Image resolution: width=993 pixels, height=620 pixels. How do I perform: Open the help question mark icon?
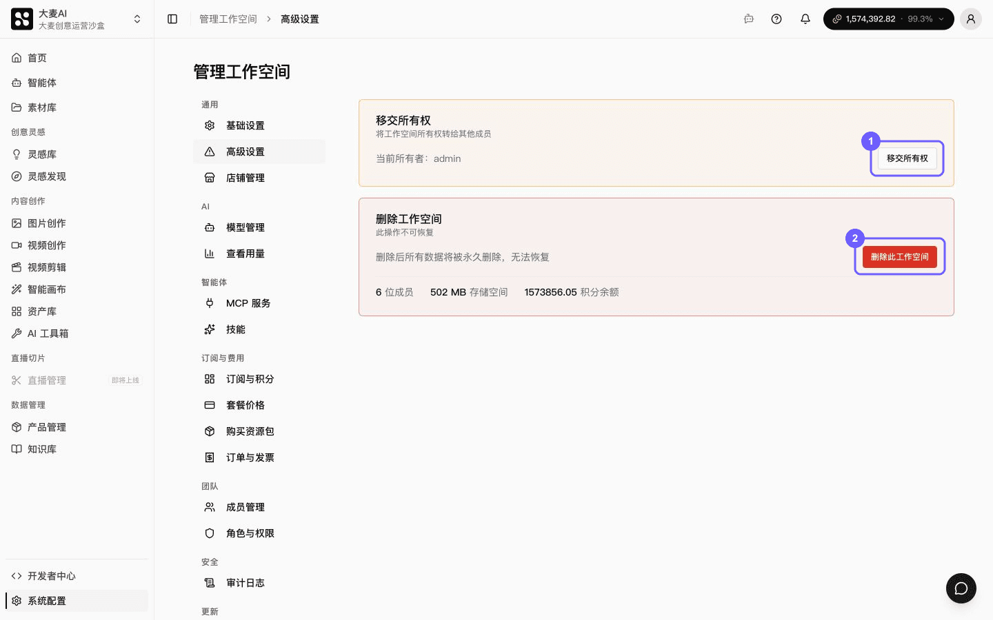[x=776, y=19]
